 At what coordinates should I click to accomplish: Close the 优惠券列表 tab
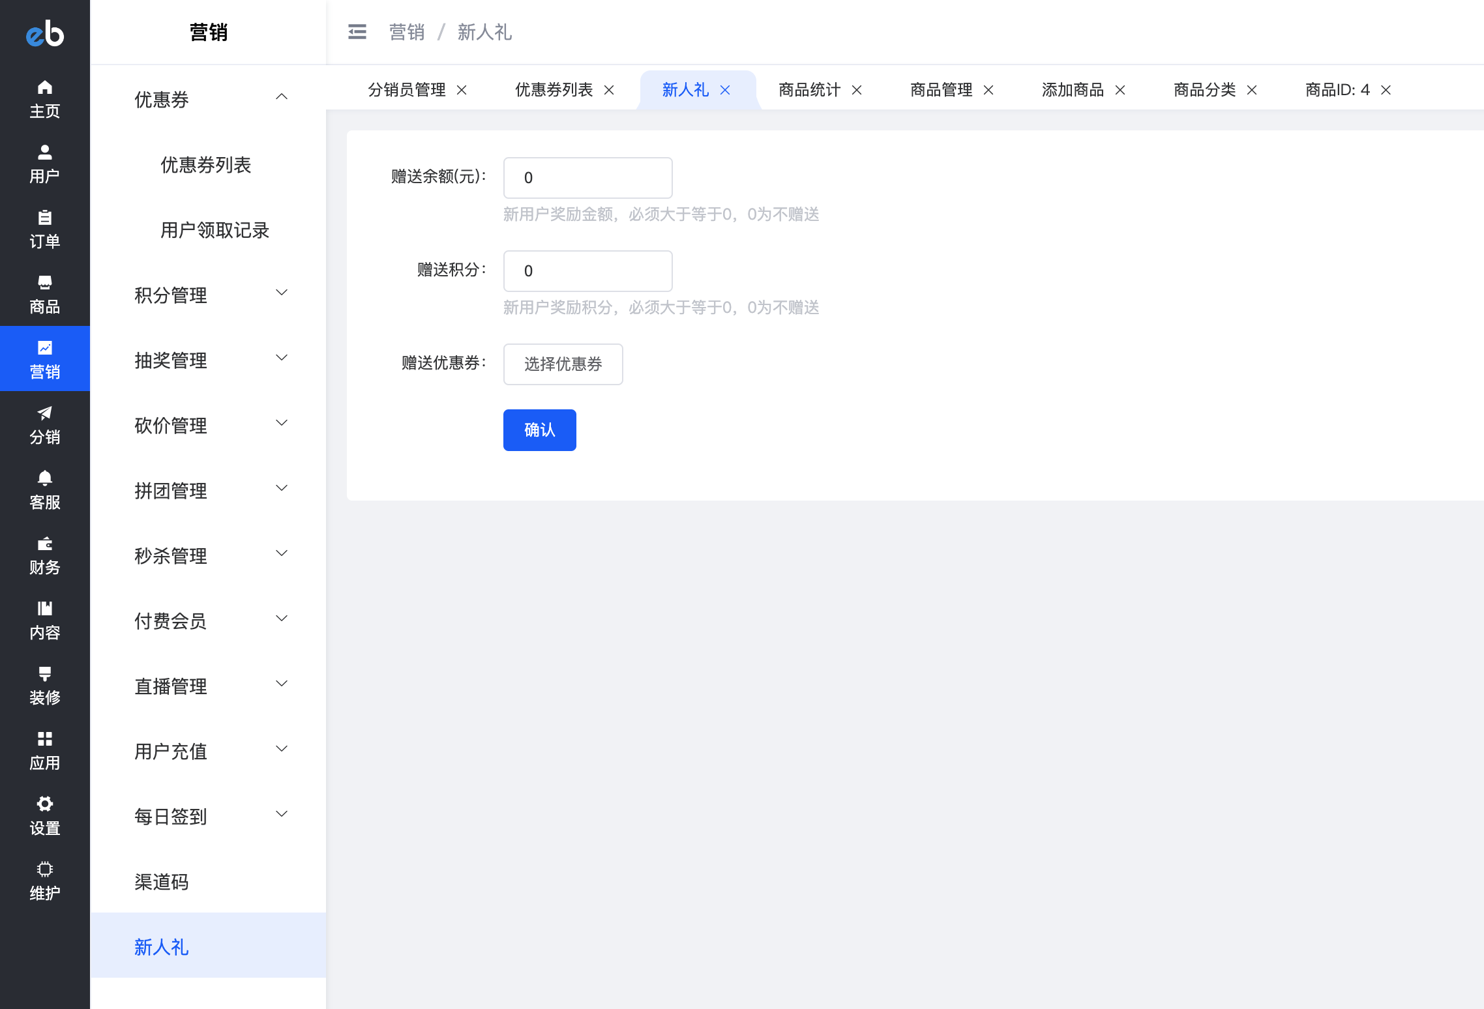[609, 90]
